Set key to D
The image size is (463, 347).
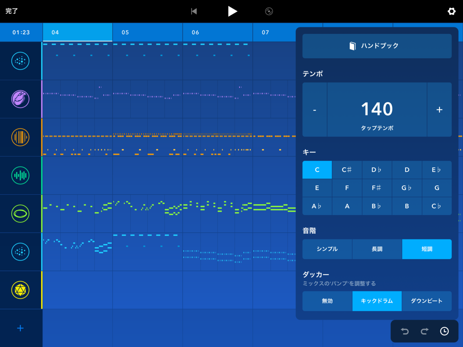click(x=407, y=170)
